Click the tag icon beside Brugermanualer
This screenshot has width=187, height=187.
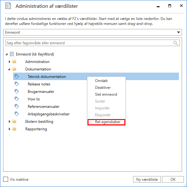click(x=17, y=91)
